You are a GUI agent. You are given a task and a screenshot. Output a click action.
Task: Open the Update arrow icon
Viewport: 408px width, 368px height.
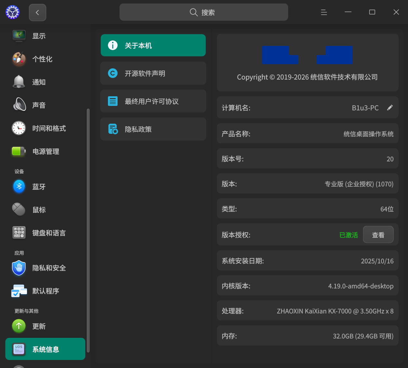coord(19,326)
